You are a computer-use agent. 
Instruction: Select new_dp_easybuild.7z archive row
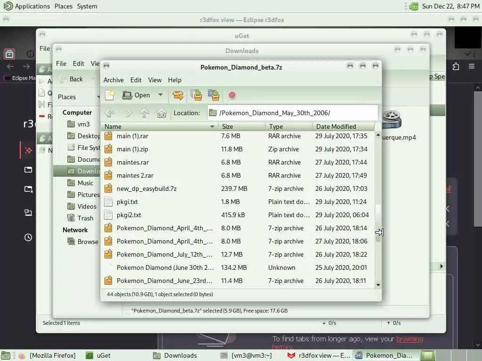pyautogui.click(x=238, y=189)
